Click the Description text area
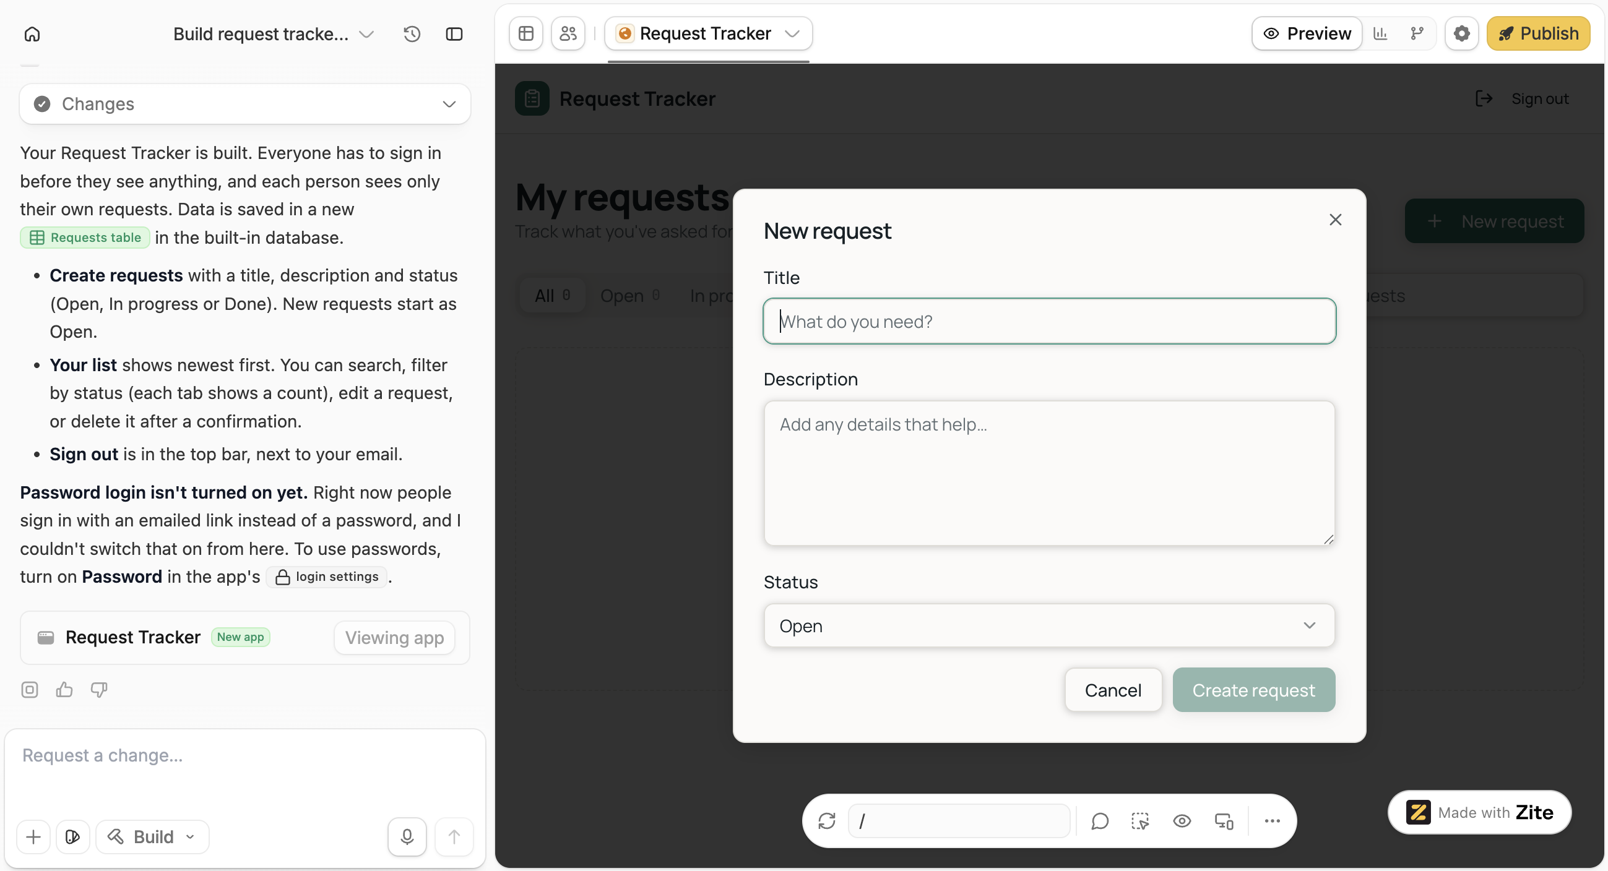This screenshot has width=1608, height=871. coord(1048,473)
